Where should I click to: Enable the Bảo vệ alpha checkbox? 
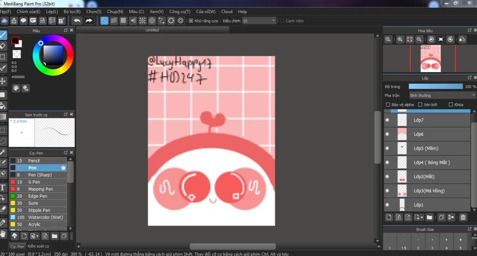[388, 104]
